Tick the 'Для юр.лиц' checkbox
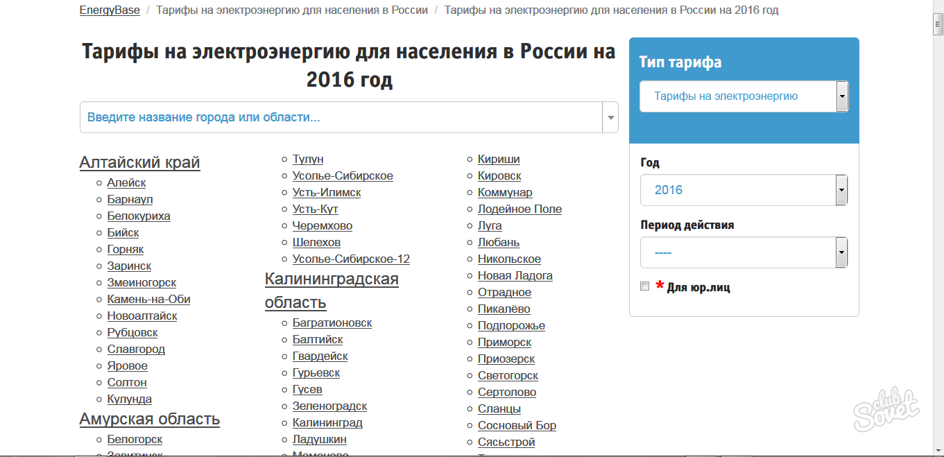This screenshot has width=944, height=457. pyautogui.click(x=645, y=286)
